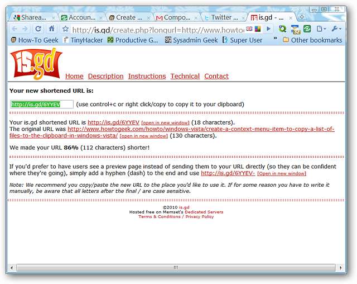Go to the Home page link

pos(74,76)
